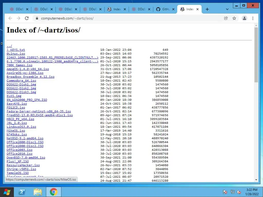Click the page scrollbar down arrow
The height and width of the screenshot is (197, 263).
[x=256, y=180]
